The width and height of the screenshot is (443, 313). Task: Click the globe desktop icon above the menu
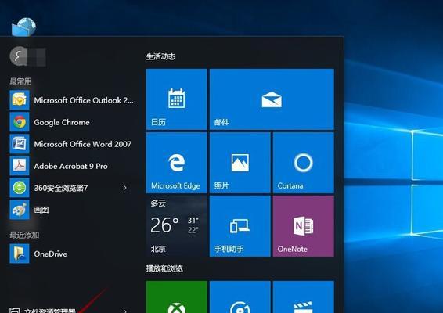click(x=23, y=27)
